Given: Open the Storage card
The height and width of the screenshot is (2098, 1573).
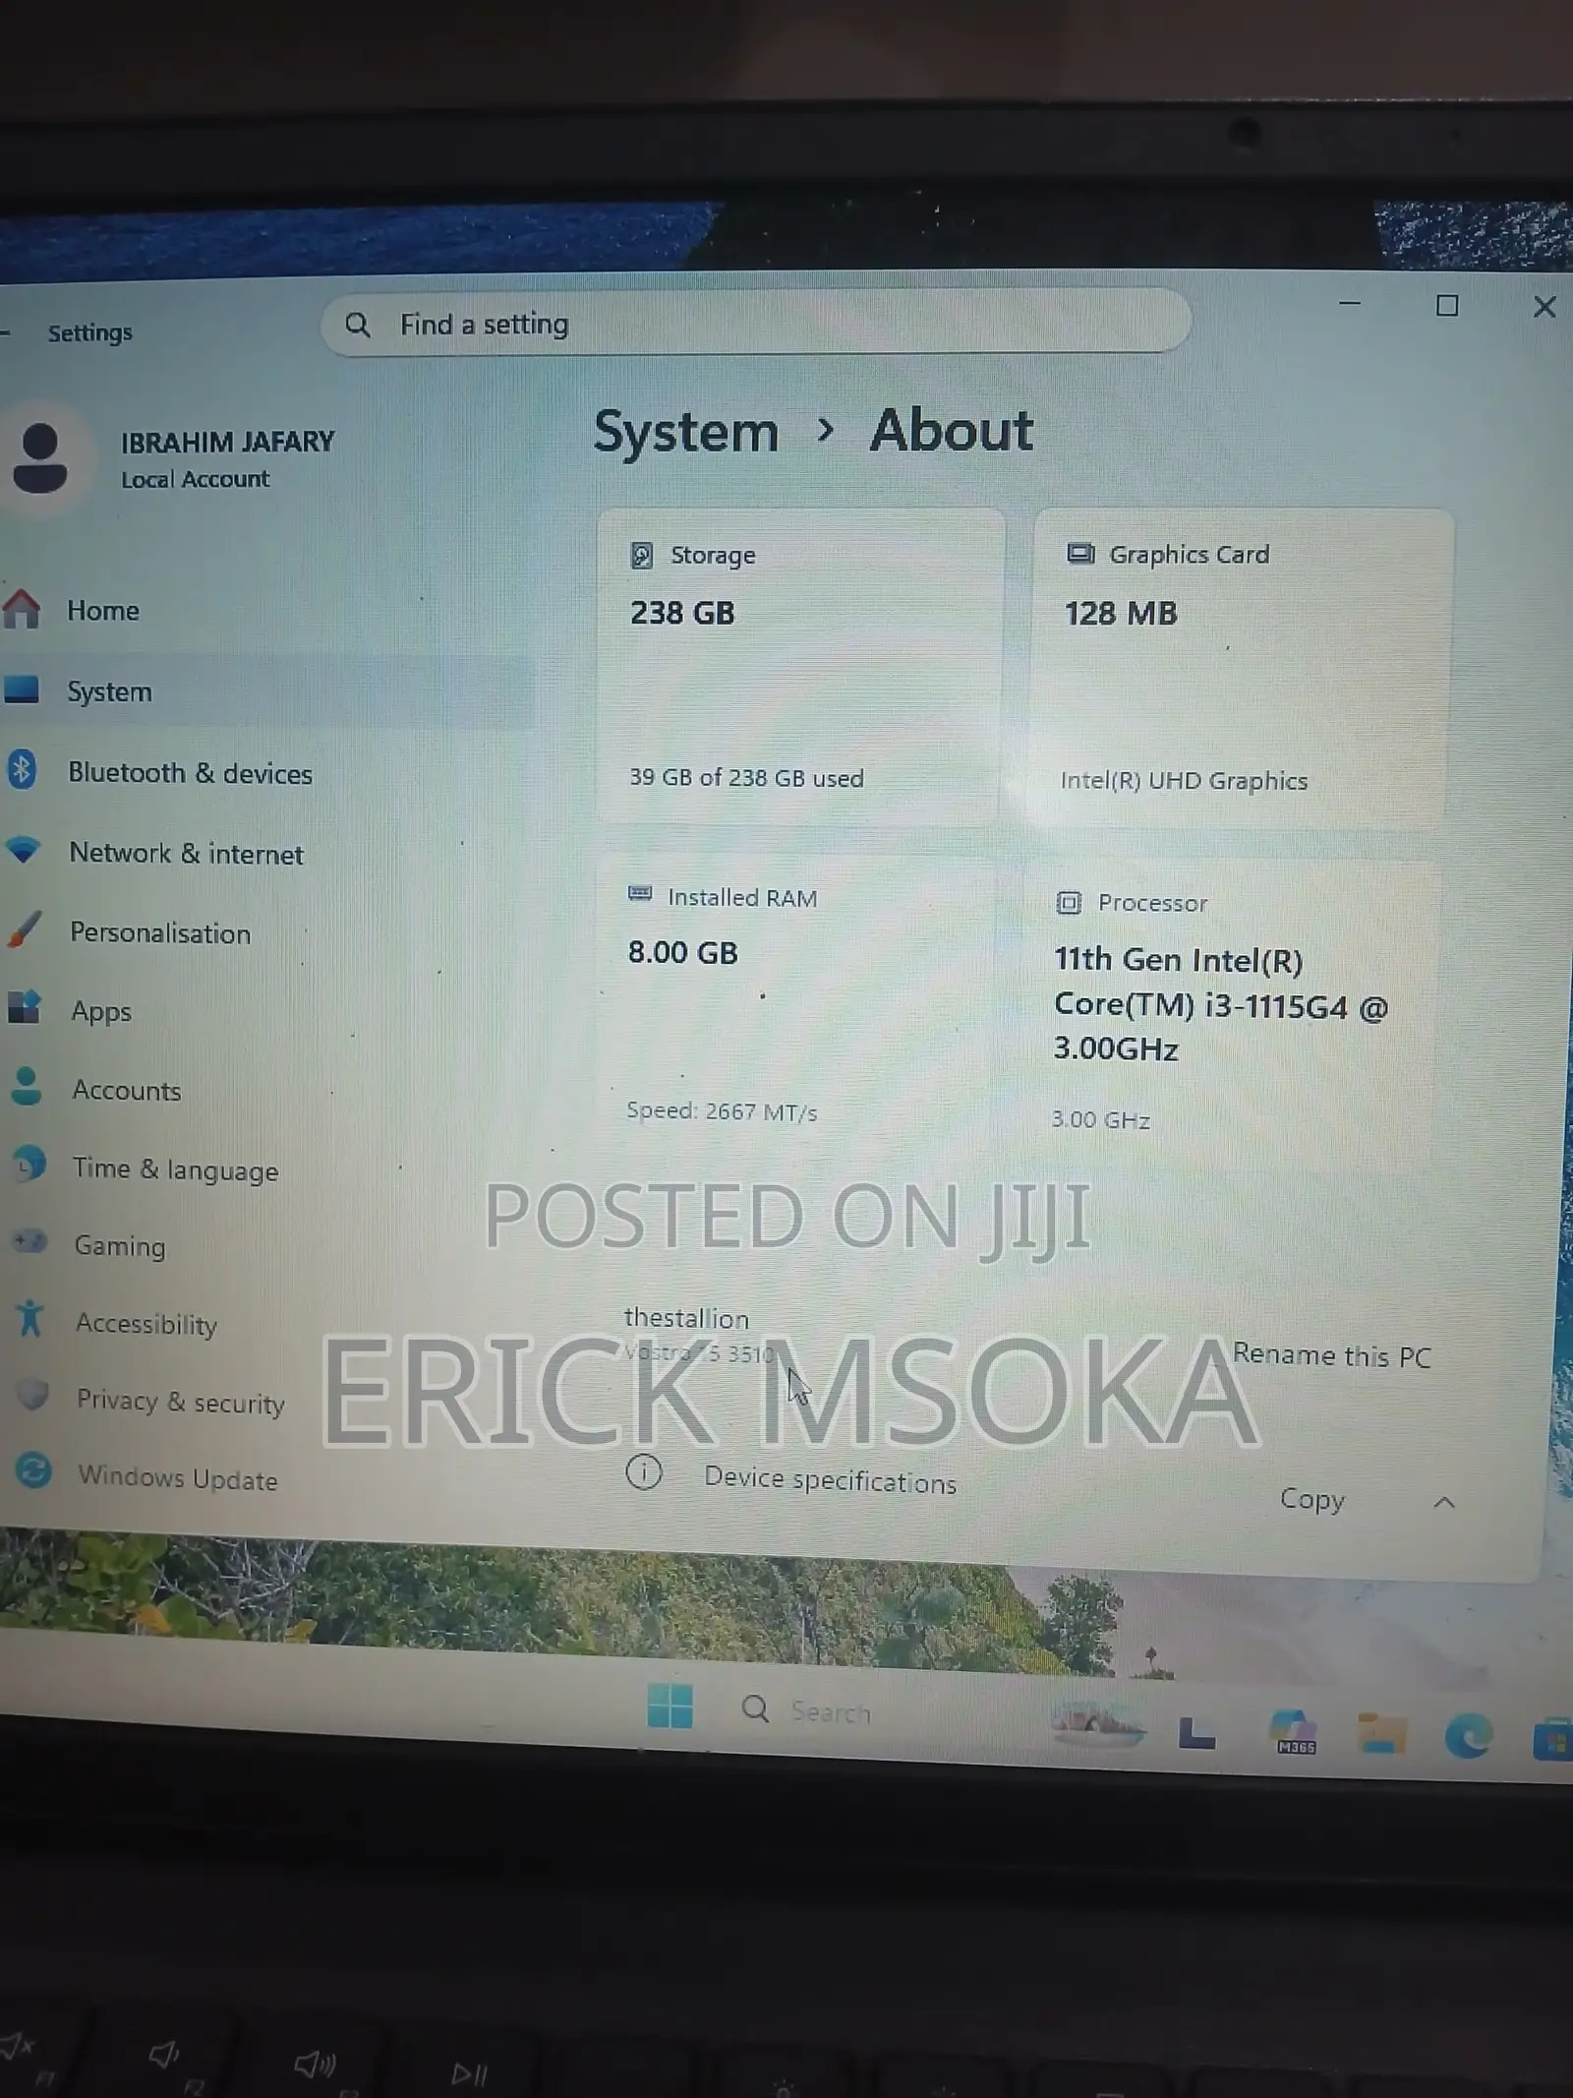Looking at the screenshot, I should (800, 667).
